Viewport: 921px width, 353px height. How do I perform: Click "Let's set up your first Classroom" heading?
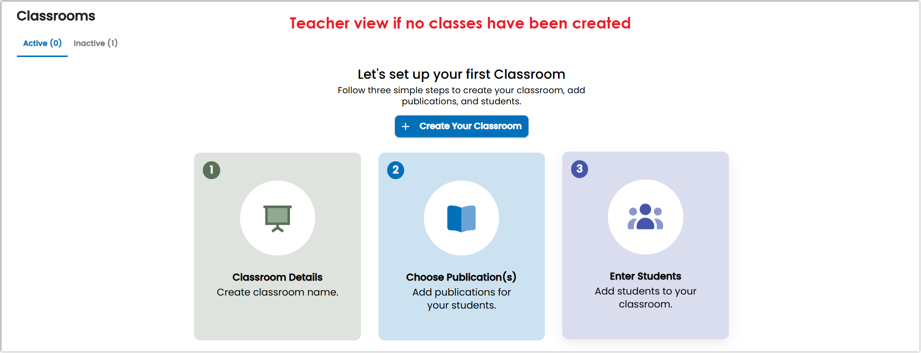coord(461,74)
